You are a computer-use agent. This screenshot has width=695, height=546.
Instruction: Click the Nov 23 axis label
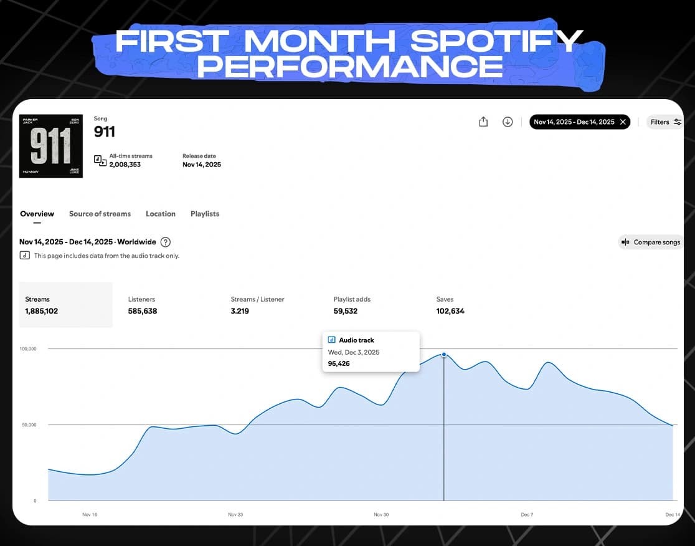click(x=235, y=514)
